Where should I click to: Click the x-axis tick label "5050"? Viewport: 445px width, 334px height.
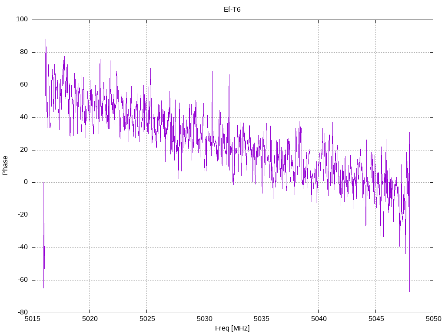[433, 319]
